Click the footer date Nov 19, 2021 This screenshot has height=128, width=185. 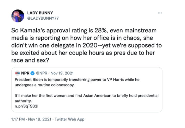coord(40,119)
